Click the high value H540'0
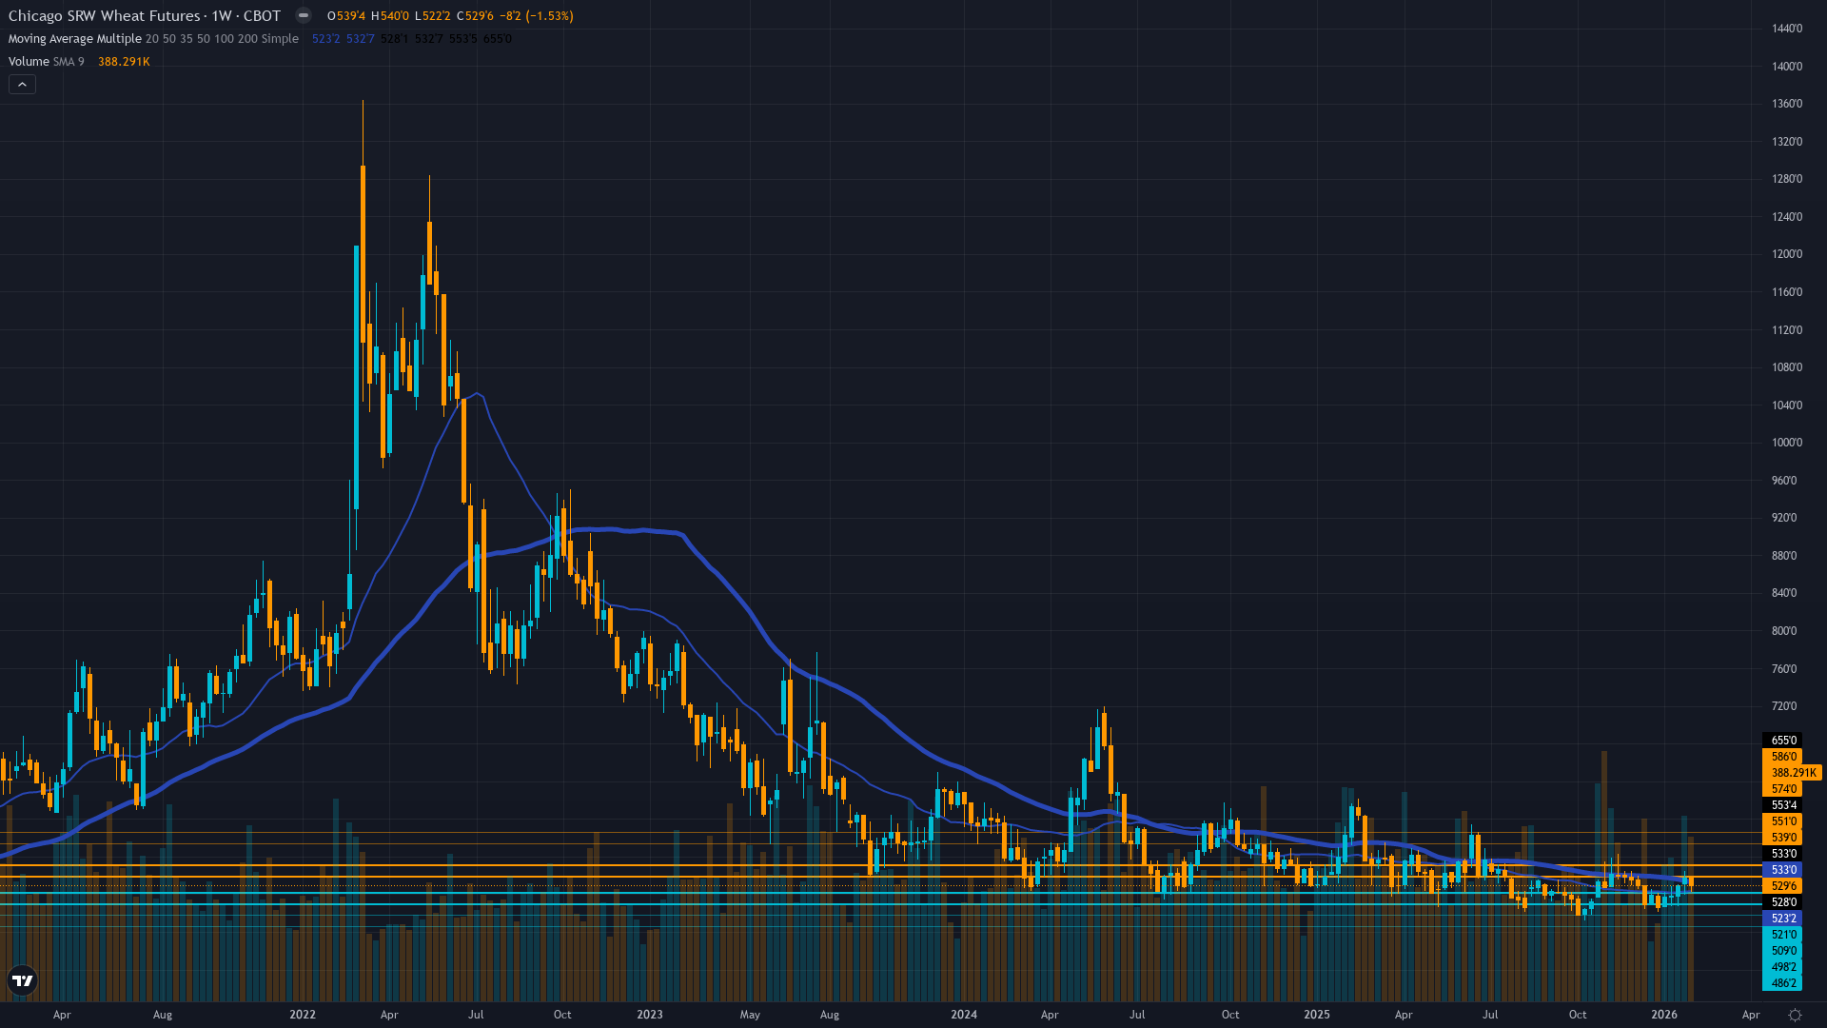The width and height of the screenshot is (1827, 1028). (x=390, y=16)
